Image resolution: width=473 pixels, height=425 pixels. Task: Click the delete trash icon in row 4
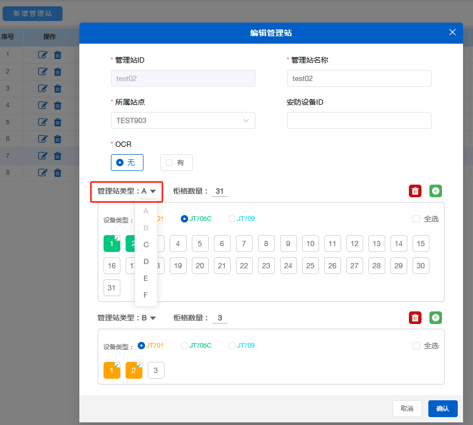point(57,106)
